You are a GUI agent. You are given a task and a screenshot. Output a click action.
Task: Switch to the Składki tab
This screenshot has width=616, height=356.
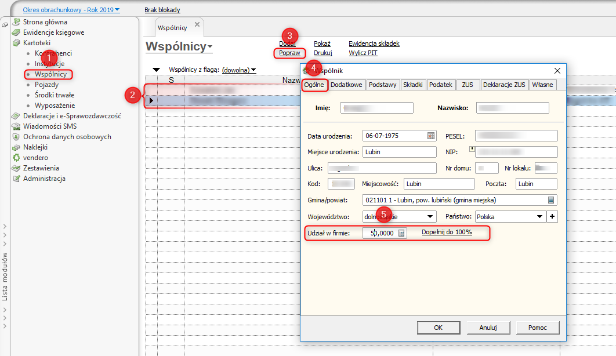click(412, 85)
